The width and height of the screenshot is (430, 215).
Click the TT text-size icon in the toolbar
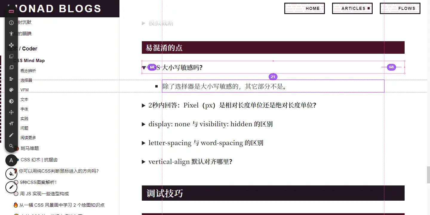click(11, 123)
